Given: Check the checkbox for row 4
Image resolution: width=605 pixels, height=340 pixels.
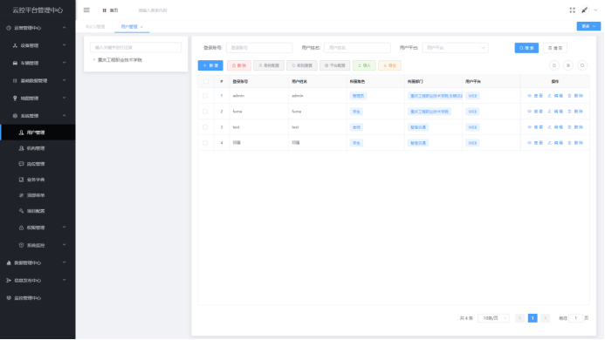Looking at the screenshot, I should (x=205, y=143).
